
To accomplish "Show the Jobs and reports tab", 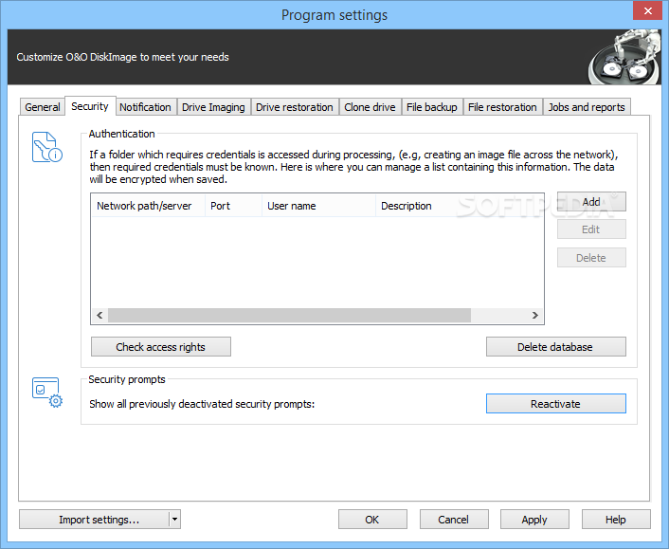I will [587, 107].
